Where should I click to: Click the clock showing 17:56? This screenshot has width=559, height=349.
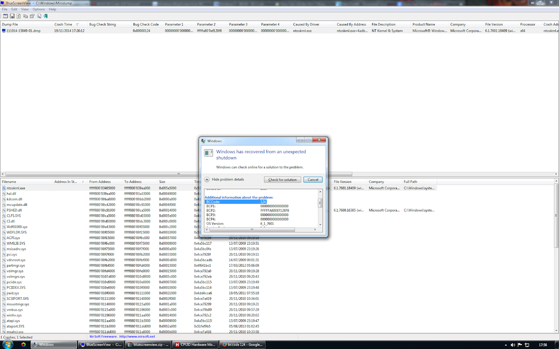click(x=543, y=345)
